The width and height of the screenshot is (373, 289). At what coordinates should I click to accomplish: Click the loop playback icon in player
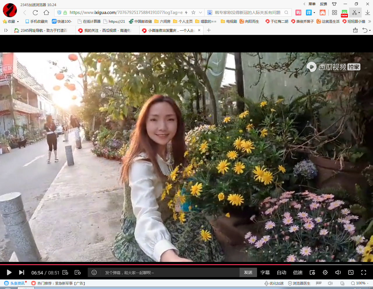(x=312, y=272)
